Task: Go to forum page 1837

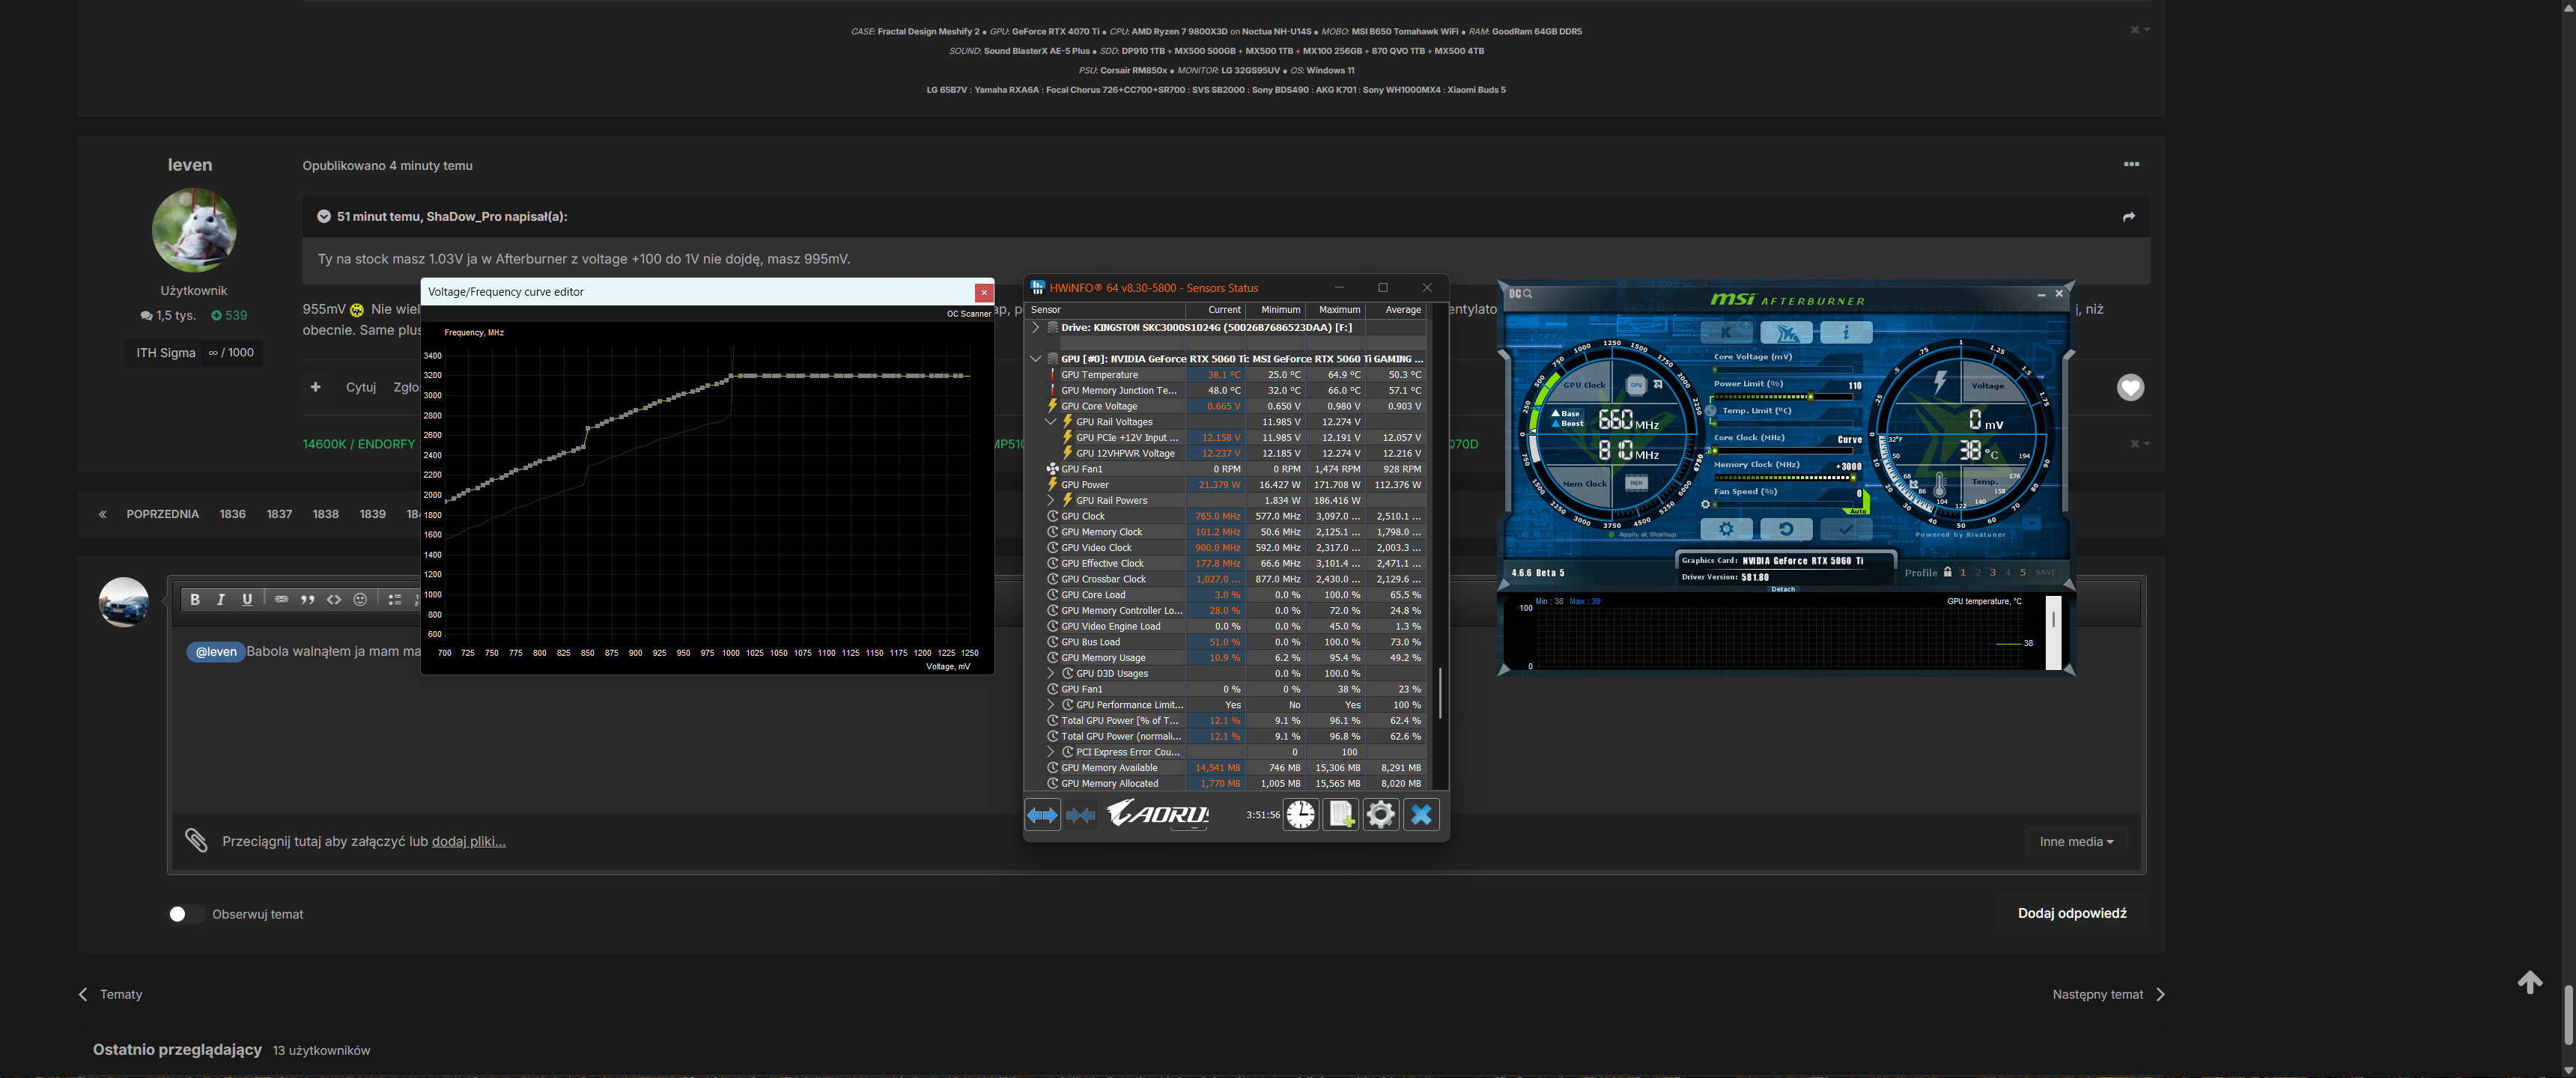Action: 279,514
